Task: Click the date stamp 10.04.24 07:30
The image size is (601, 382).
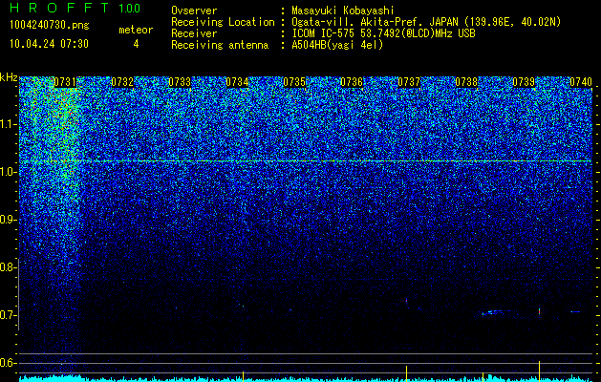Action: click(49, 44)
